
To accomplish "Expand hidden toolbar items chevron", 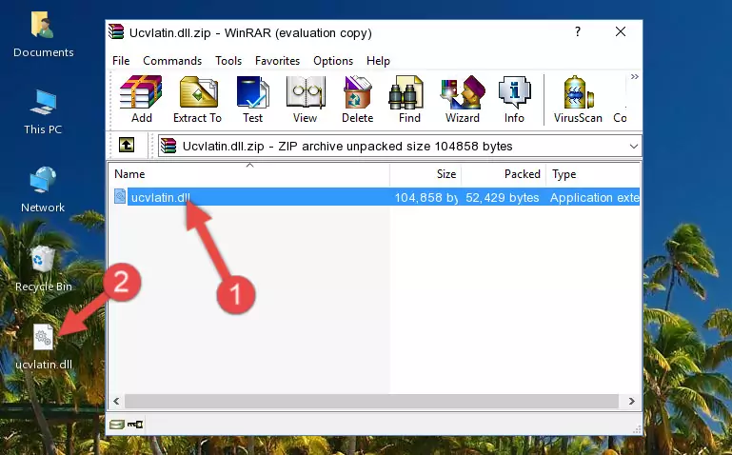I will (634, 77).
